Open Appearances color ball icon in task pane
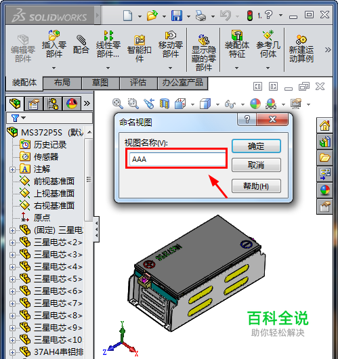This screenshot has width=338, height=359. point(324,190)
